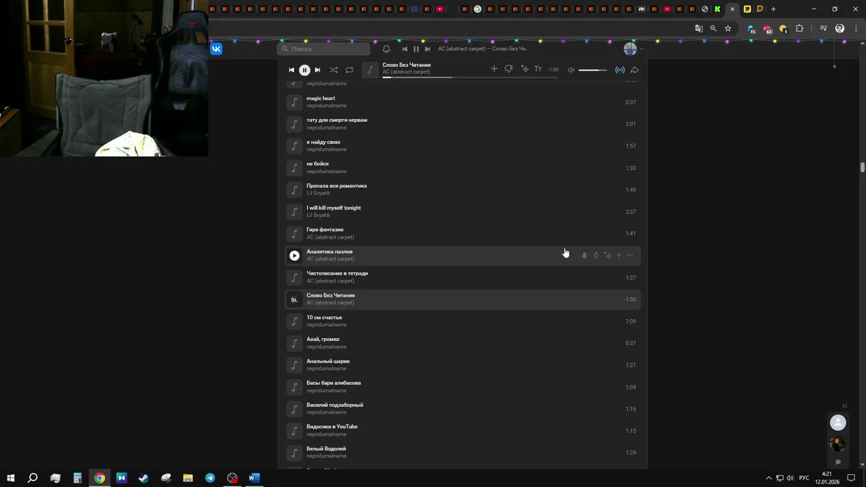The height and width of the screenshot is (487, 866).
Task: Add current track to my music with plus icon
Action: pos(494,69)
